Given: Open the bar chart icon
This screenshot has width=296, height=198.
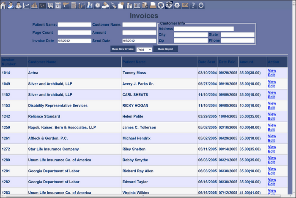Looking at the screenshot, I should tap(34, 5).
